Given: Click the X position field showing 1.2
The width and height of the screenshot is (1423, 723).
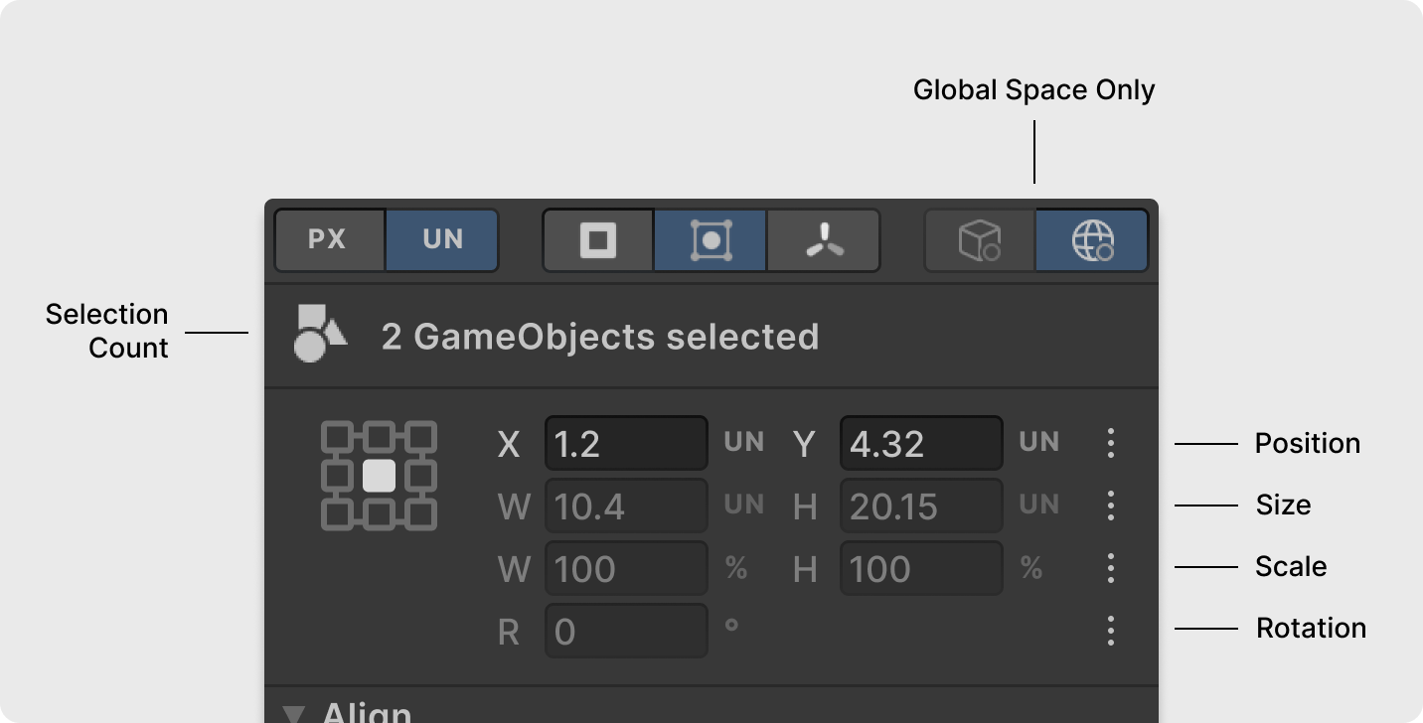Looking at the screenshot, I should point(626,443).
